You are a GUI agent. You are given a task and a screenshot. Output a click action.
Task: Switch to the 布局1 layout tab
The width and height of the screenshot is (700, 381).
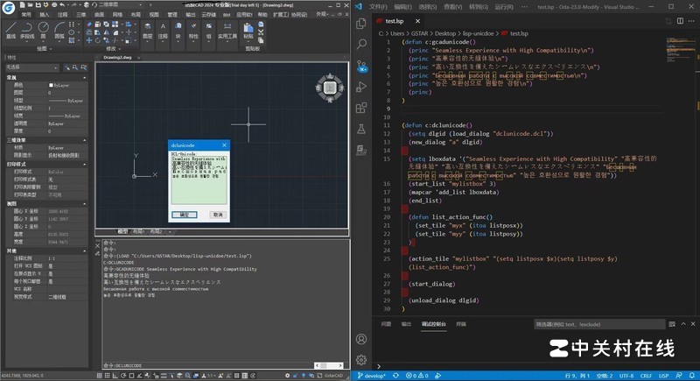tap(139, 231)
